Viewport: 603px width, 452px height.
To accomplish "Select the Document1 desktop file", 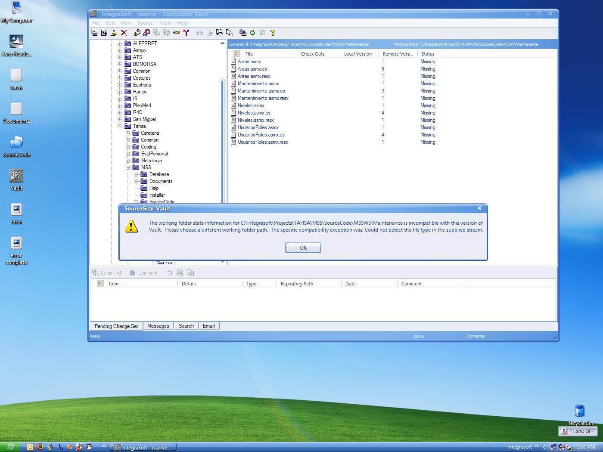I will click(x=16, y=113).
